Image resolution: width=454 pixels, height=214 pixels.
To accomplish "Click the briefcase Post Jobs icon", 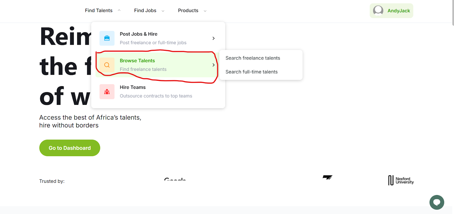I will [107, 38].
